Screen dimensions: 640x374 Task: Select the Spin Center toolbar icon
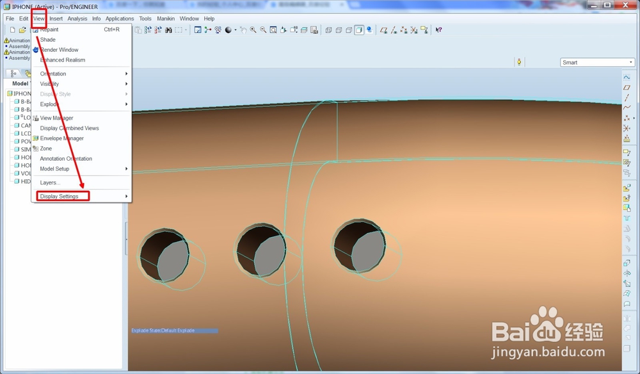pos(208,30)
